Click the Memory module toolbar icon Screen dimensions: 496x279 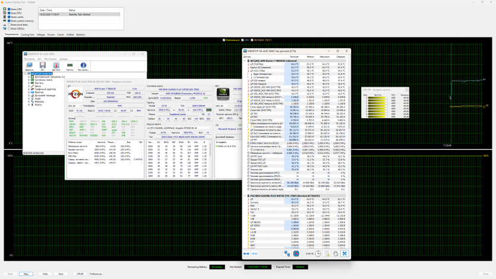[x=69, y=64]
